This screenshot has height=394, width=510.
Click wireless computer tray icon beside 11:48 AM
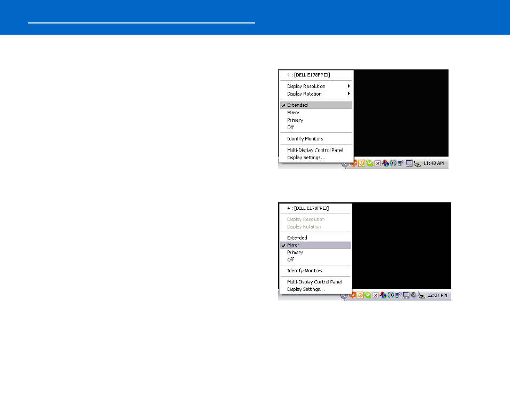pos(401,163)
